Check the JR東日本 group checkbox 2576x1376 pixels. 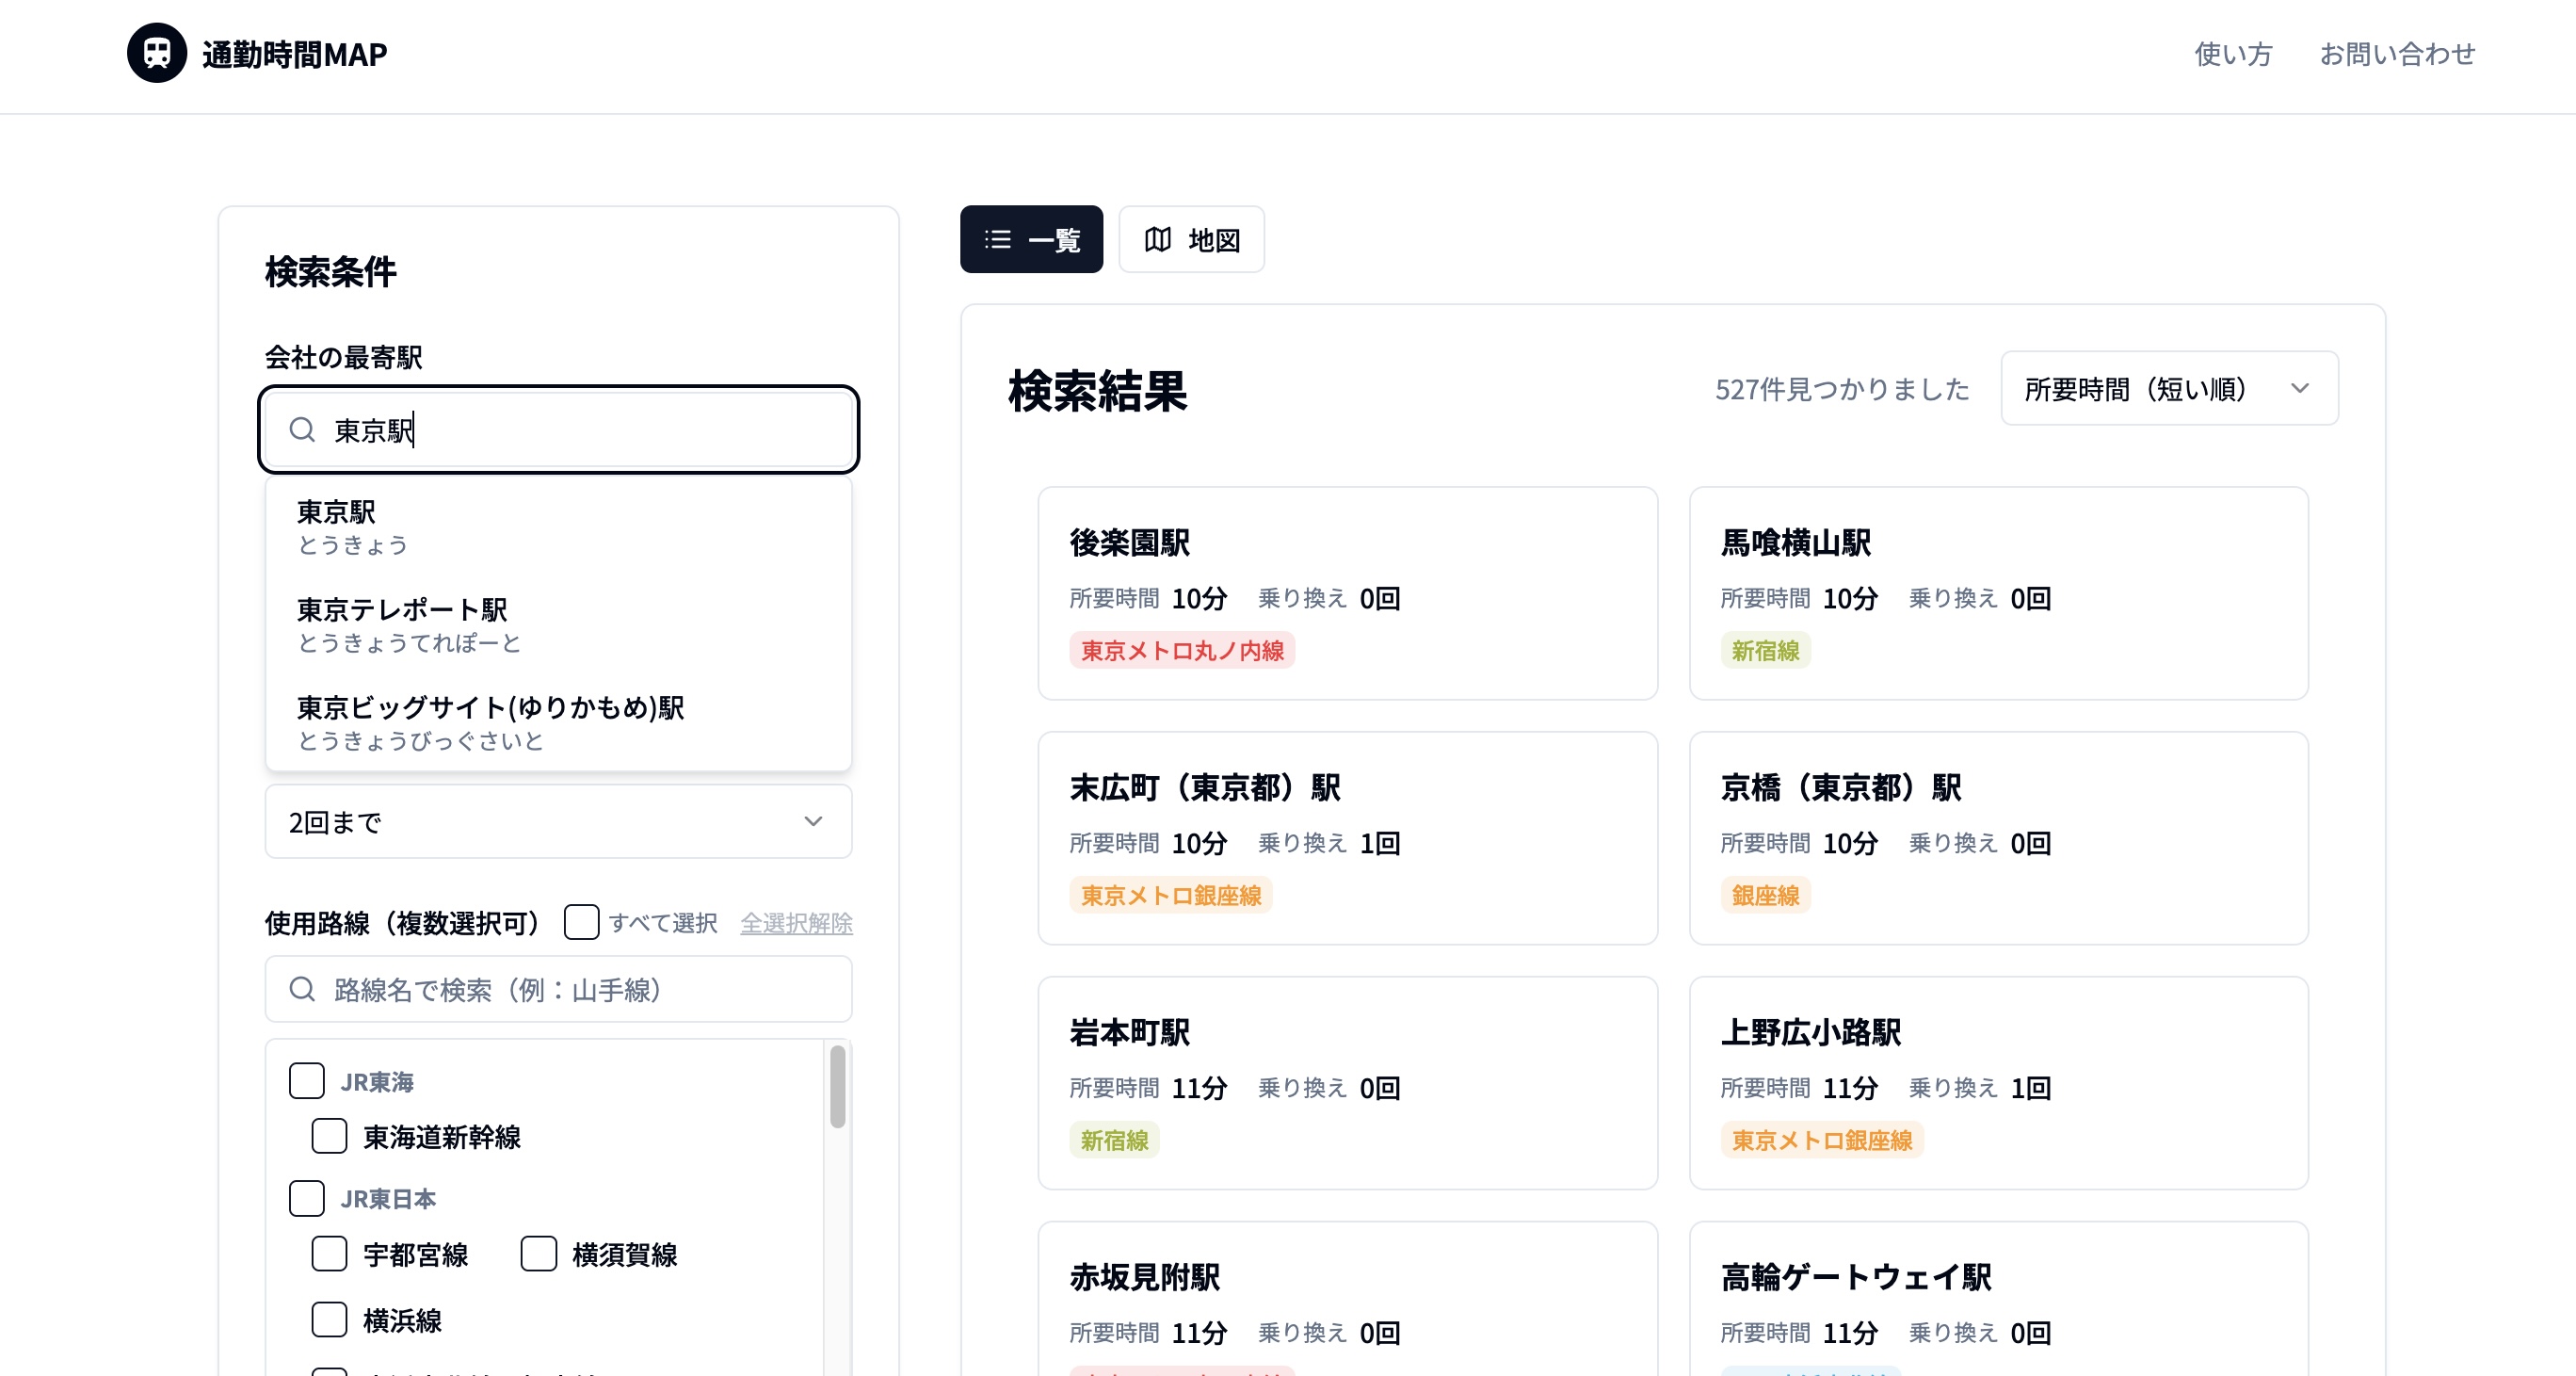click(307, 1198)
